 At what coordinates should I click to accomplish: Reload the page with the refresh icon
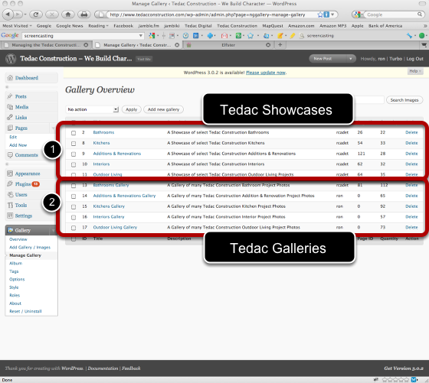[35, 15]
